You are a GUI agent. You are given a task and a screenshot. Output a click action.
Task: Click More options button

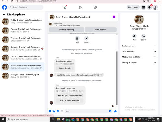[x=100, y=30]
